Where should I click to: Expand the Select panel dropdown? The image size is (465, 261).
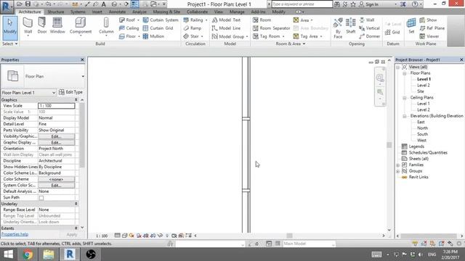(x=9, y=43)
